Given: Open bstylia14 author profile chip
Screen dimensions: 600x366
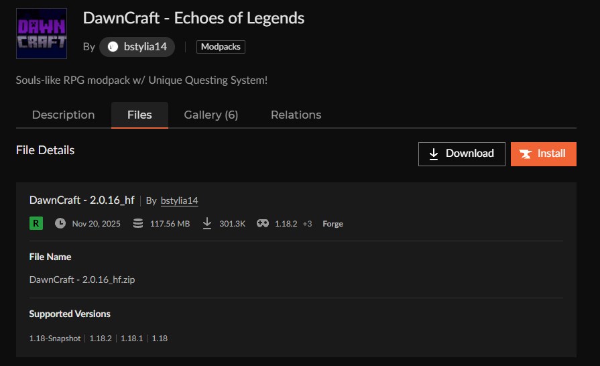Looking at the screenshot, I should coord(137,47).
